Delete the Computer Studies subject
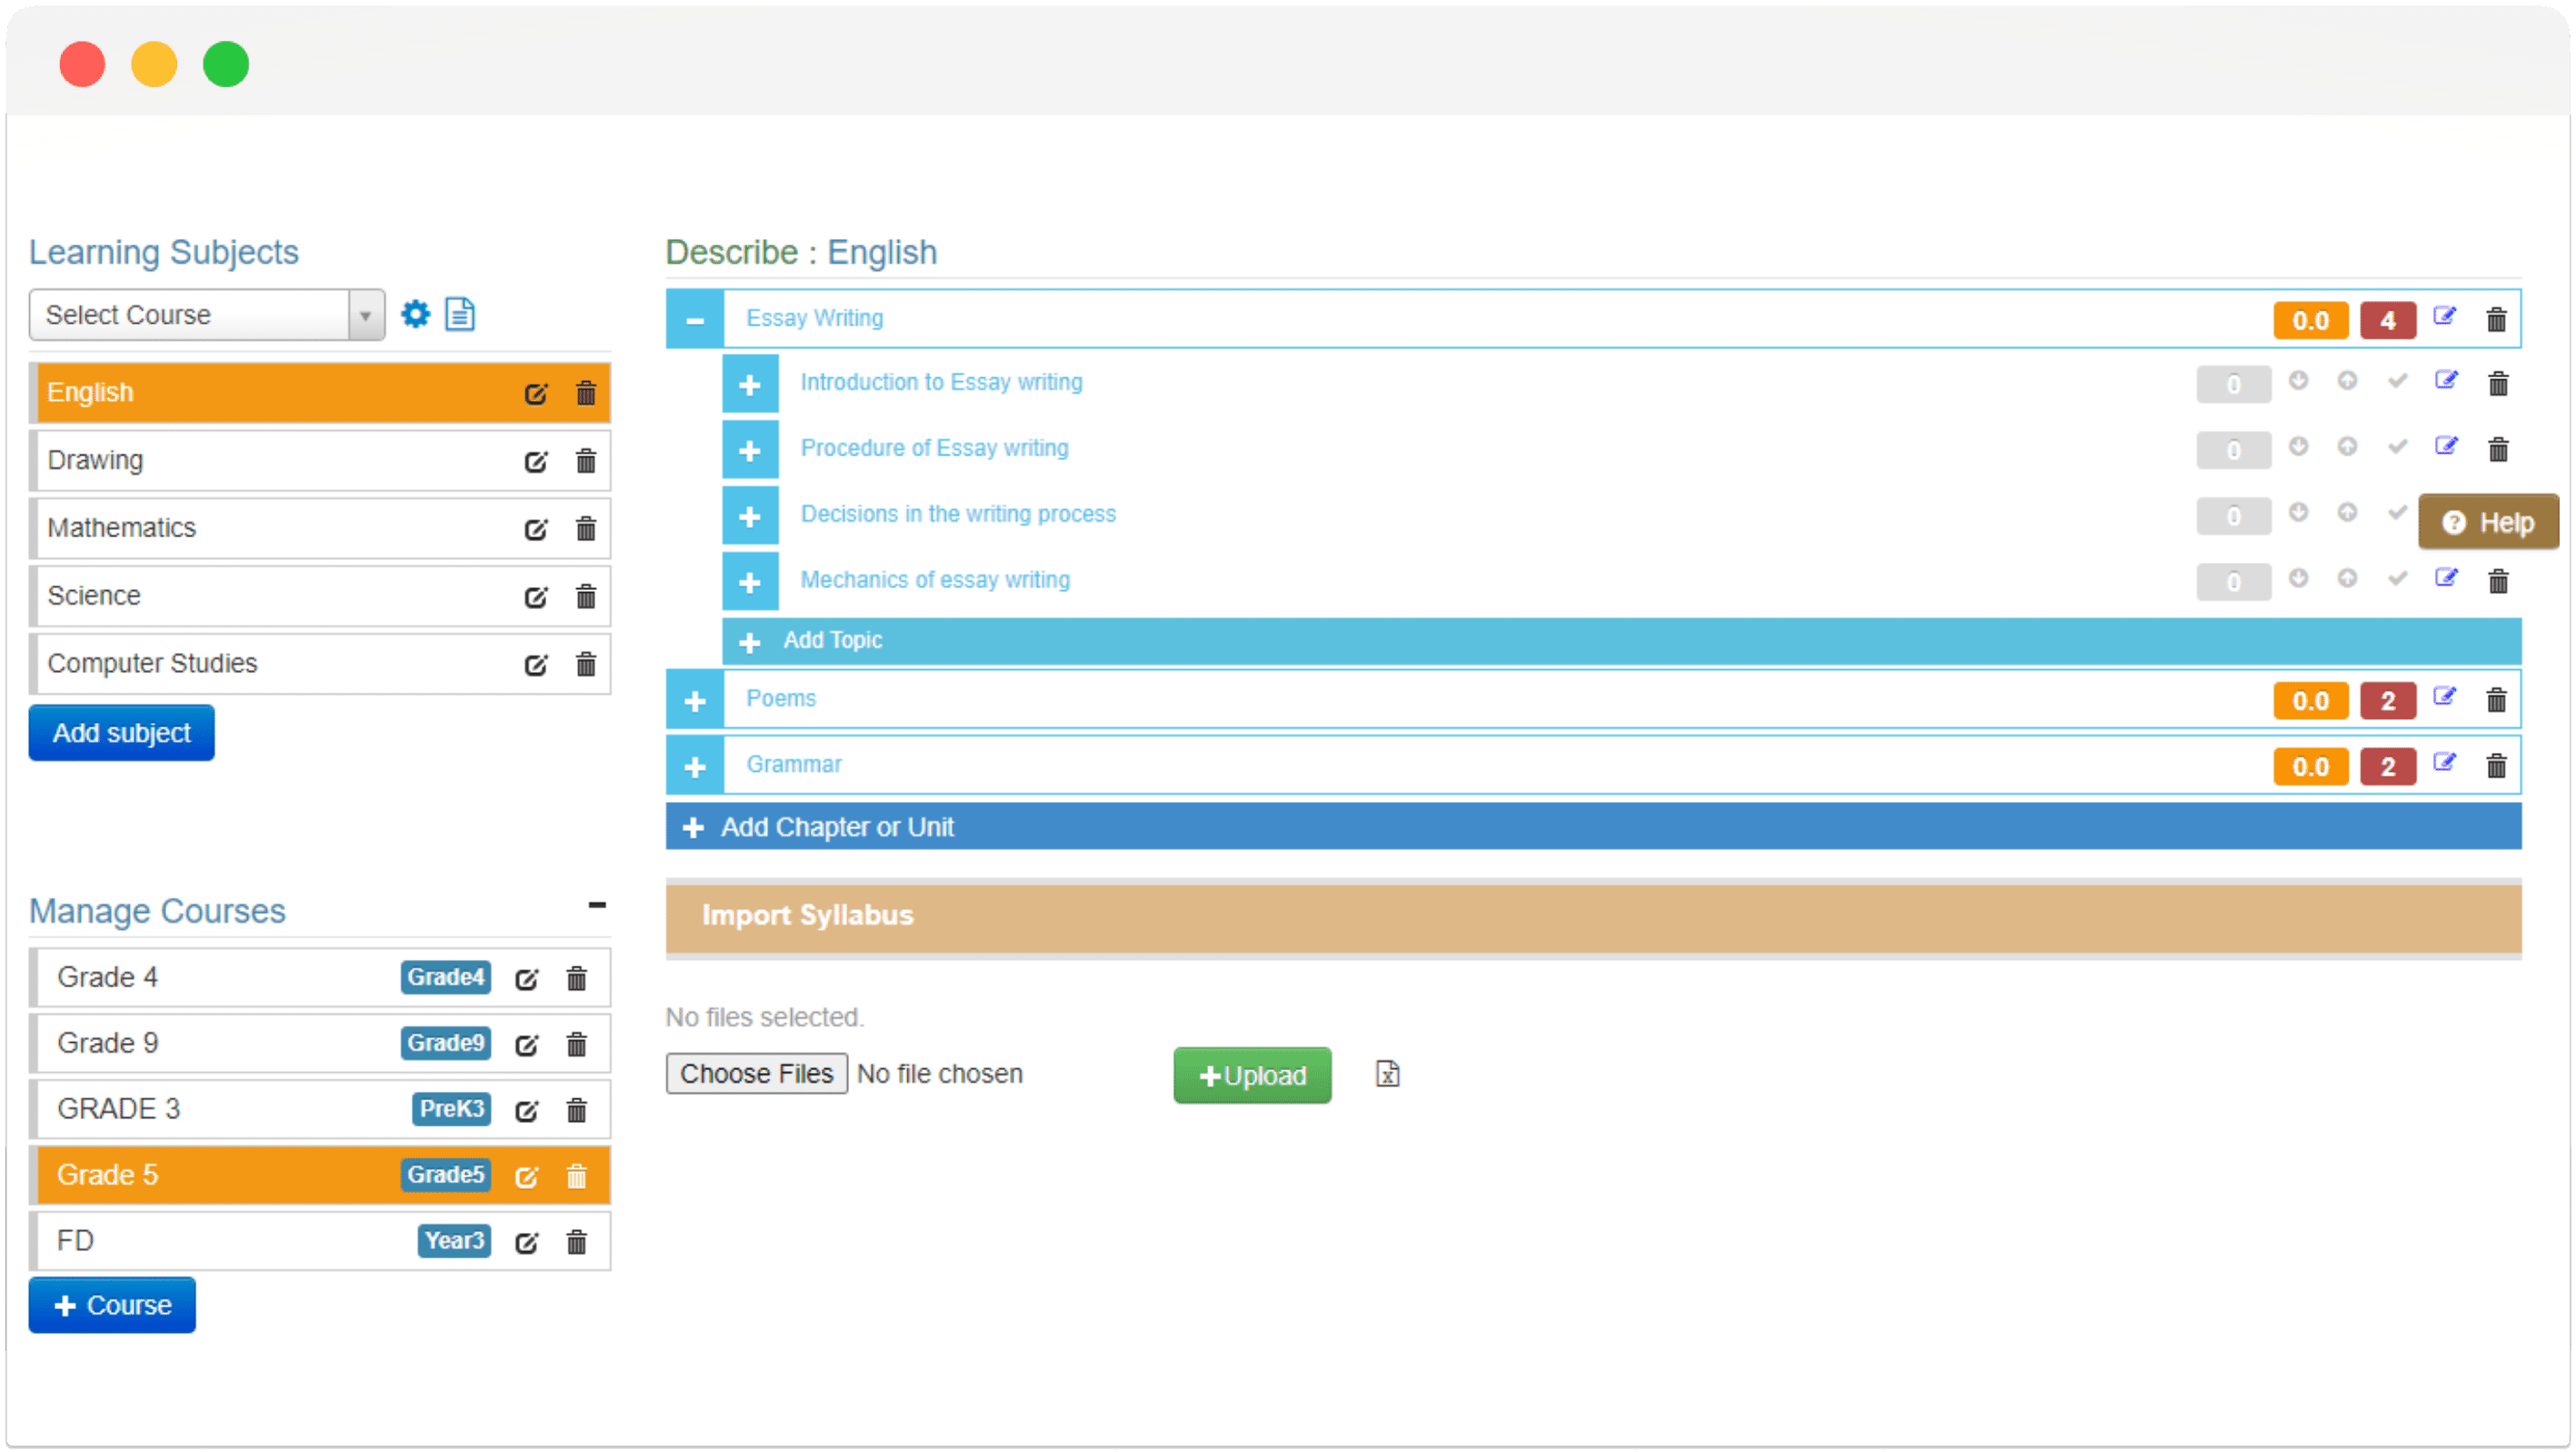The width and height of the screenshot is (2576, 1452). [586, 665]
